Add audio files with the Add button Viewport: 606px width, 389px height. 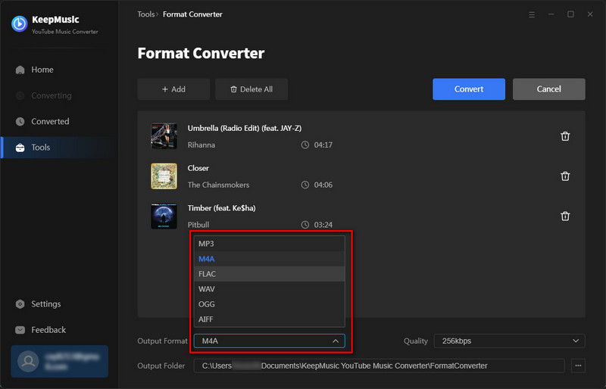point(173,89)
